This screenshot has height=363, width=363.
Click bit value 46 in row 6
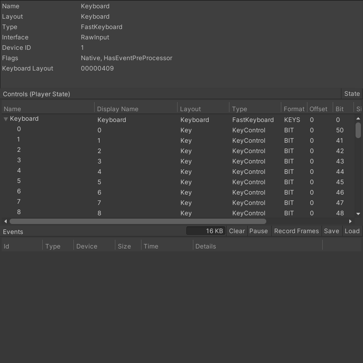340,192
